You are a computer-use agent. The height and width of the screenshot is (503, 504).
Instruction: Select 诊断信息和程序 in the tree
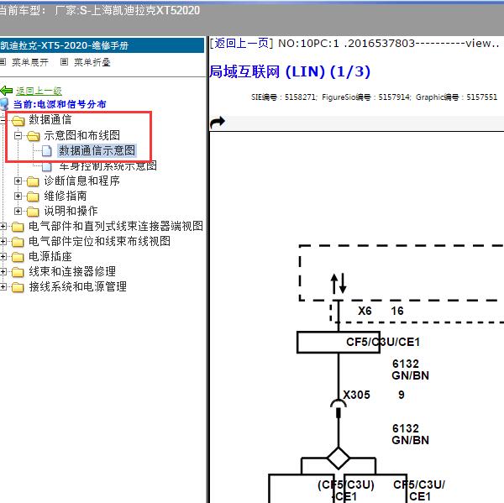tap(82, 181)
